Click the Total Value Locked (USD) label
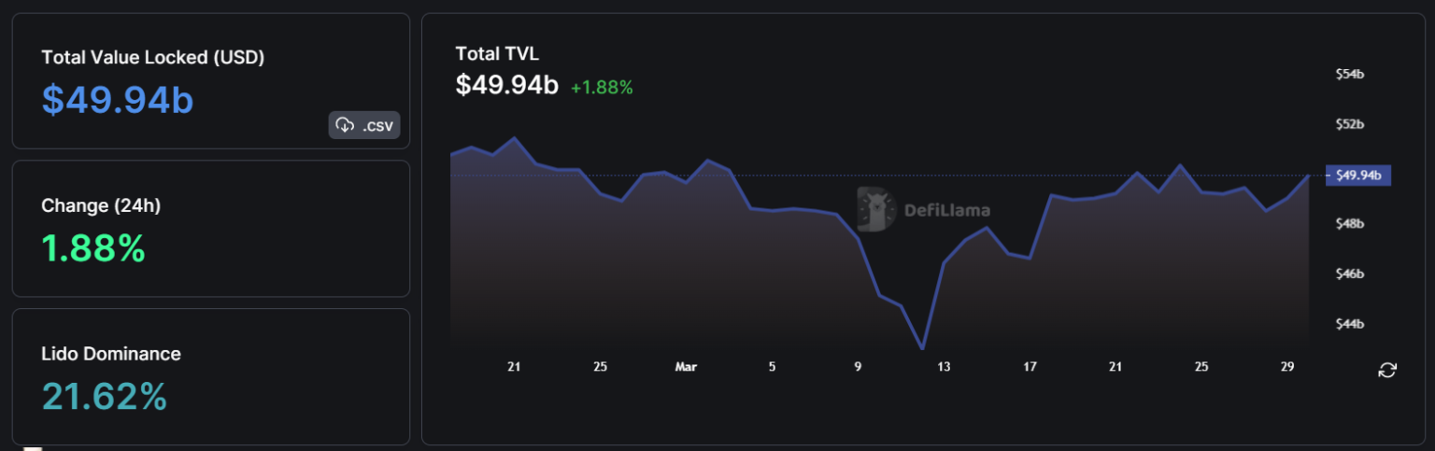The image size is (1435, 451). pos(153,57)
